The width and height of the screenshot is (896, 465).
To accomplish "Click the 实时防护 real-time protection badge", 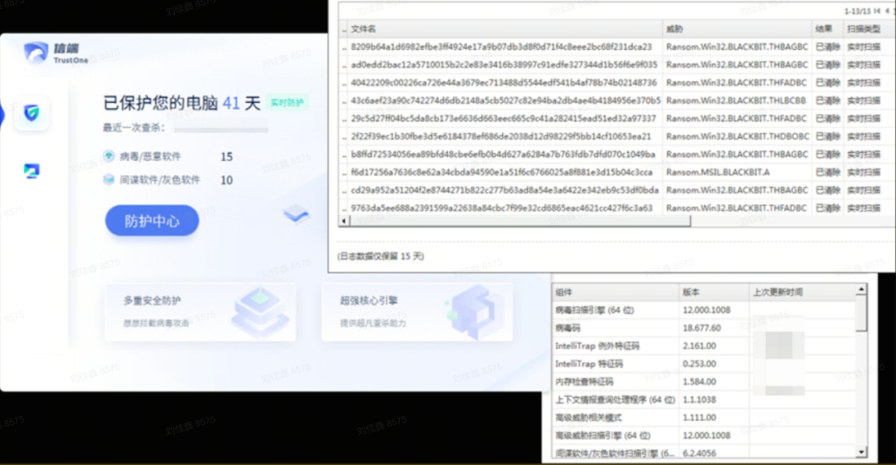I will (287, 103).
